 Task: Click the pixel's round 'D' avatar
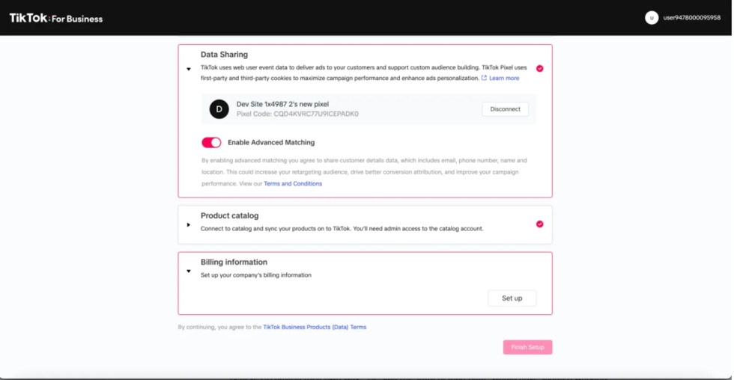click(x=219, y=109)
